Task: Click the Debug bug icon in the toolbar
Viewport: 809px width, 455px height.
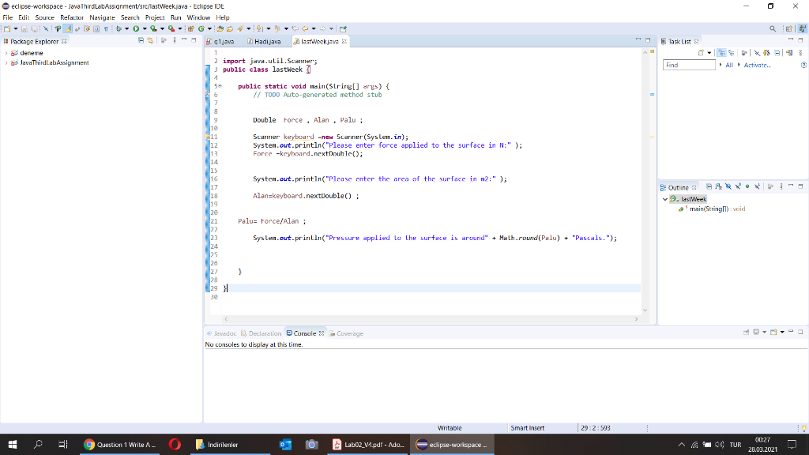Action: point(119,29)
